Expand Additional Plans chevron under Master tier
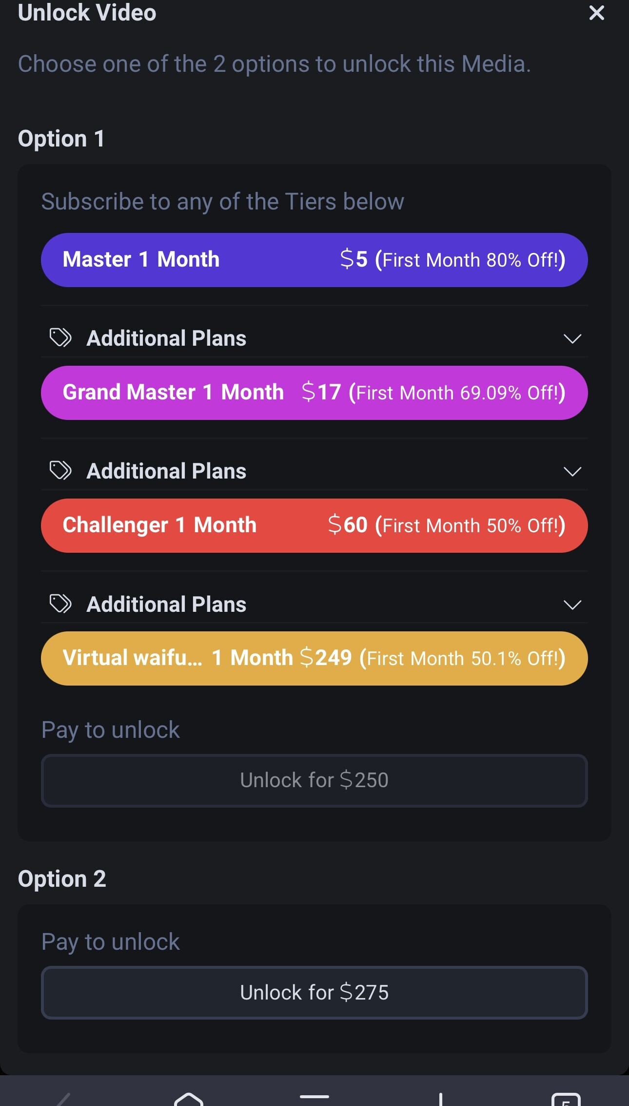629x1106 pixels. (572, 338)
